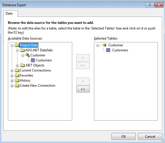The image size is (165, 143).
Task: Click the help (?) title bar button
Action: [x=149, y=5]
